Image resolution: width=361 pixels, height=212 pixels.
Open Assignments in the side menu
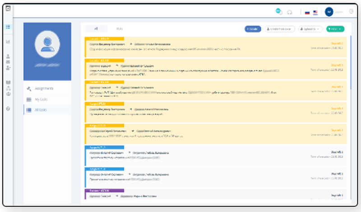click(44, 89)
